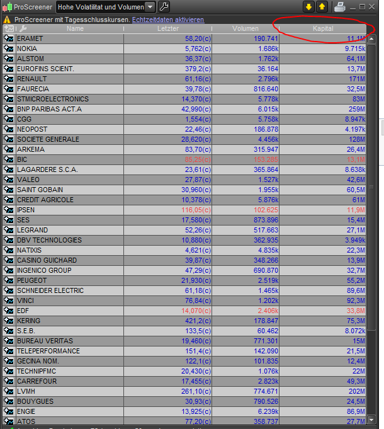Screen dimensions: 384x429
Task: Click the scrollbar up arrow
Action: point(371,39)
